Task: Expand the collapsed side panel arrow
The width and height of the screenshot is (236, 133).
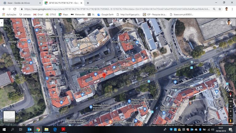Action: (x=2, y=23)
